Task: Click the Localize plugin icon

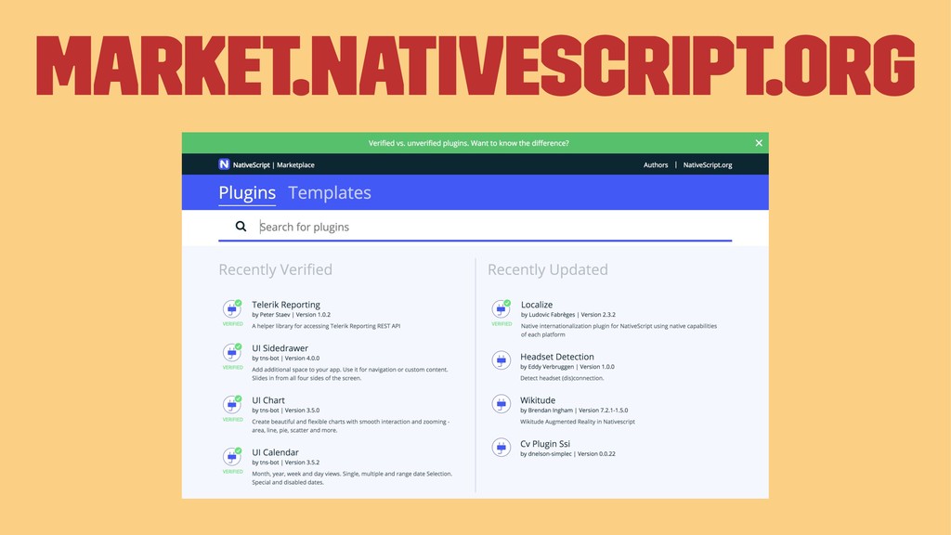Action: tap(501, 308)
